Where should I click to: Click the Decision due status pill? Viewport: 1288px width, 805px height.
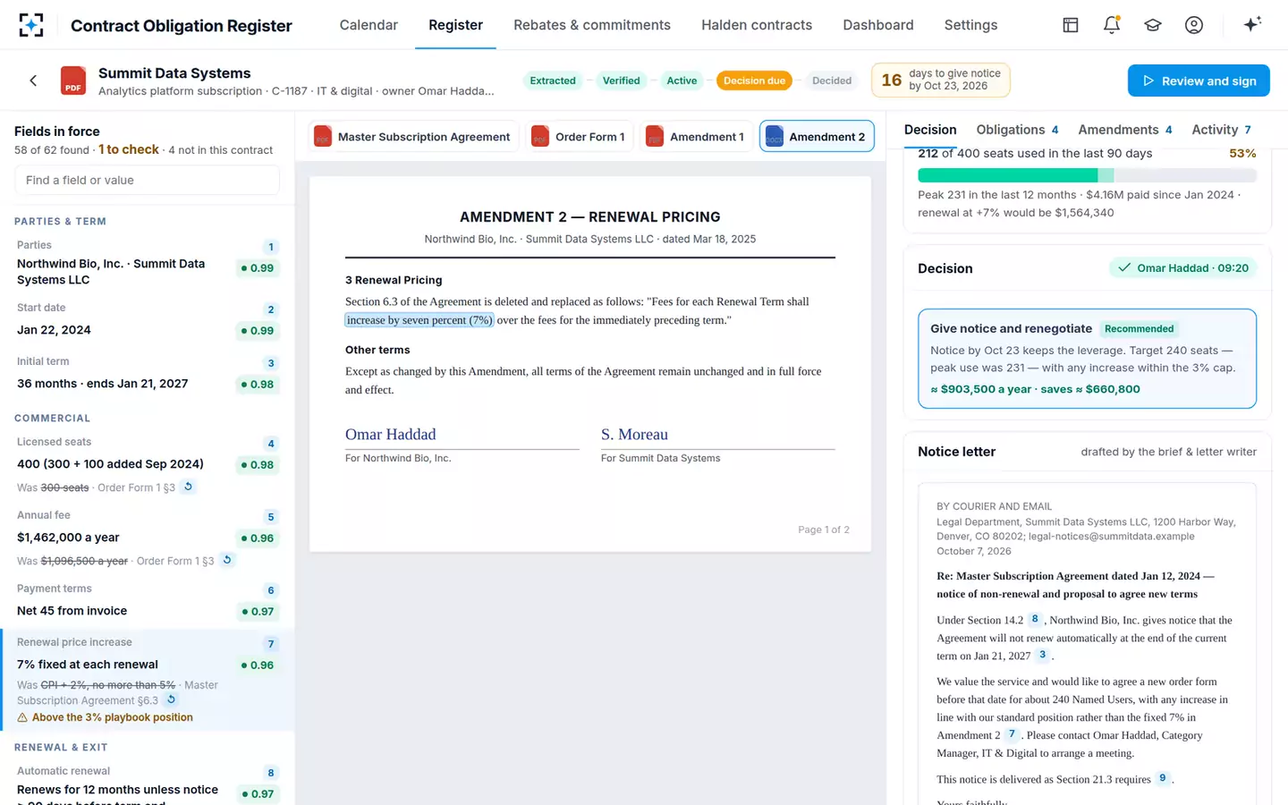[754, 80]
